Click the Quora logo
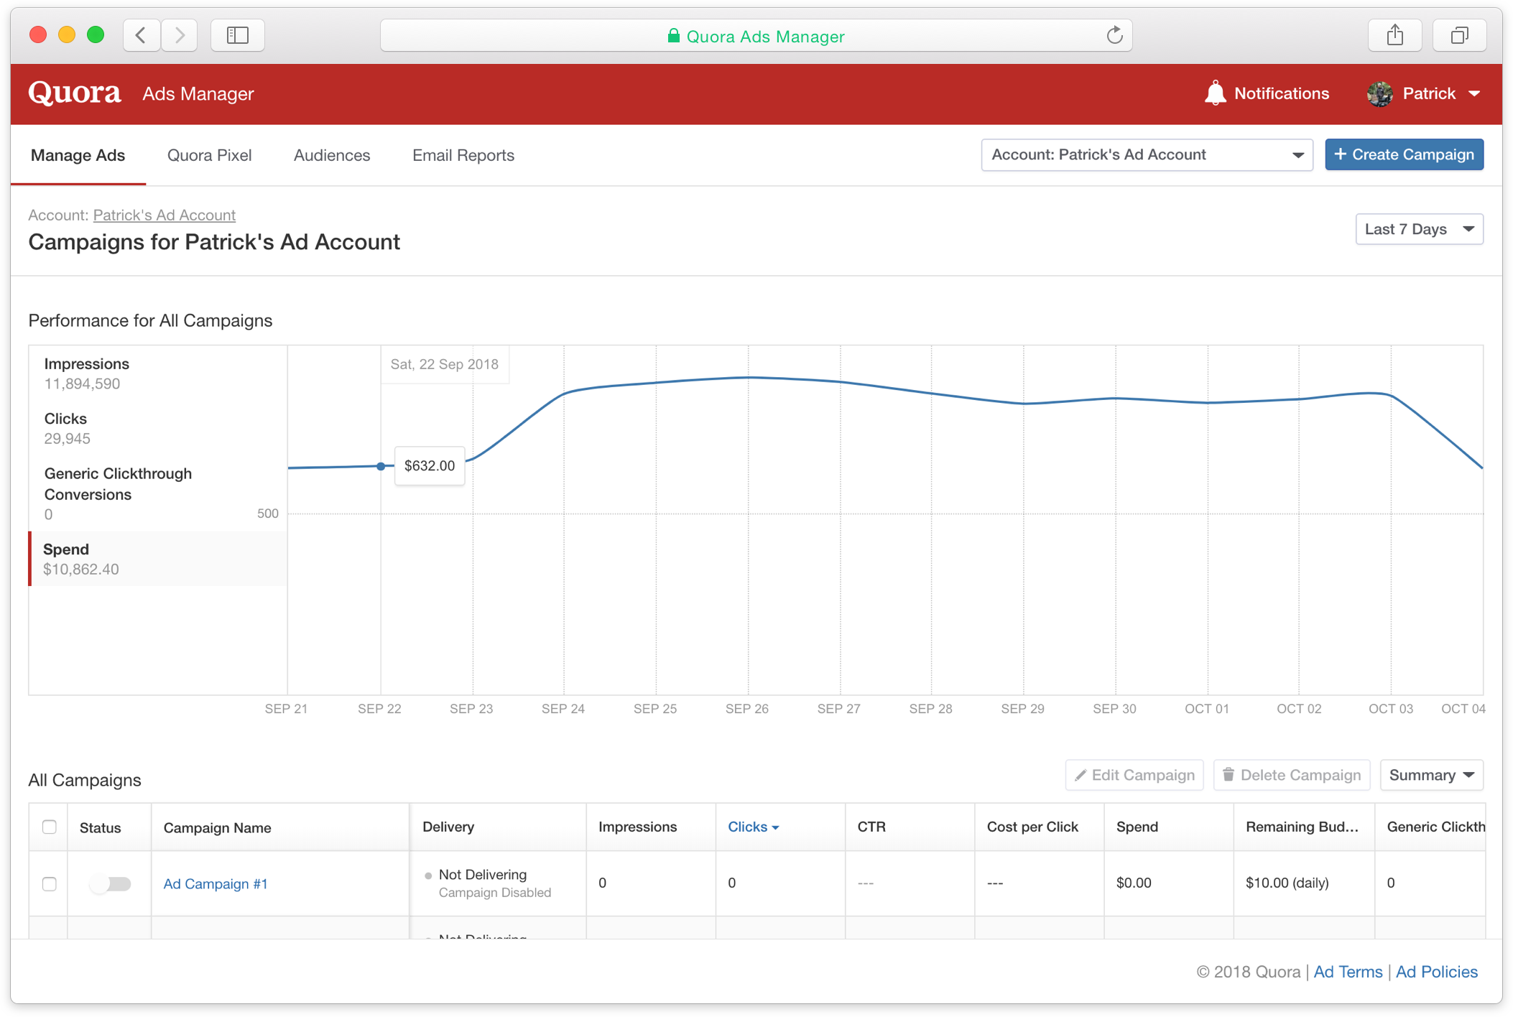The image size is (1513, 1017). pos(75,93)
